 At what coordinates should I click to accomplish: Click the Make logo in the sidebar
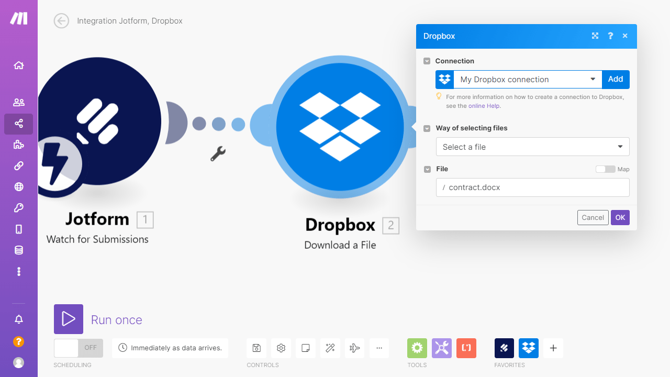click(x=19, y=18)
